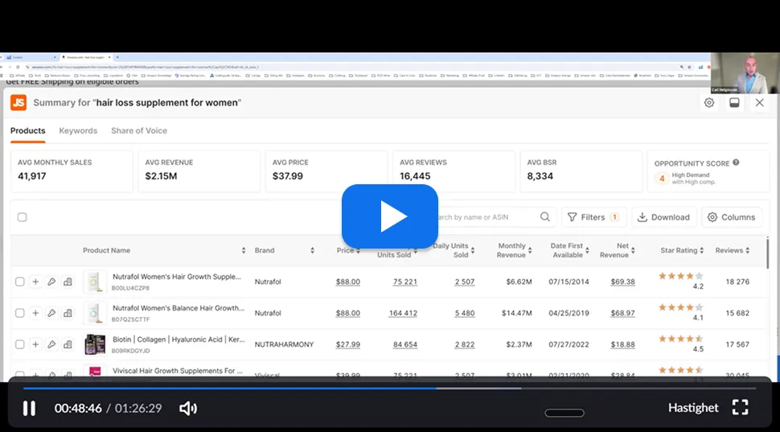Screen dimensions: 780x432
Task: Click the panel layout icon beside the gear
Action: (734, 102)
